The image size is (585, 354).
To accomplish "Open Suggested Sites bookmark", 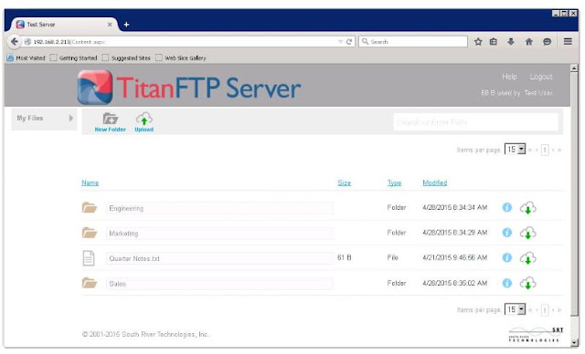I will pyautogui.click(x=126, y=58).
